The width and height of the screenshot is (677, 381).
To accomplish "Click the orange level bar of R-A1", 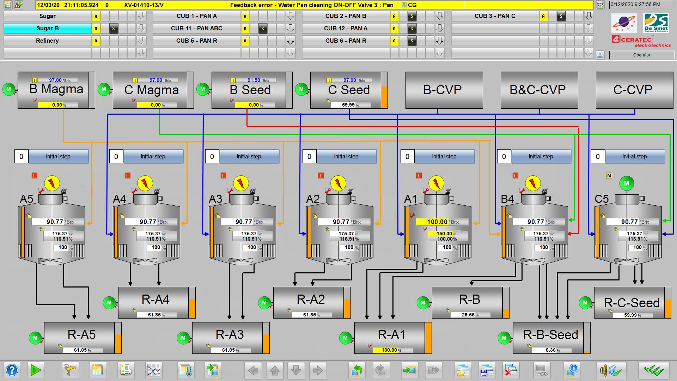I will pos(428,338).
